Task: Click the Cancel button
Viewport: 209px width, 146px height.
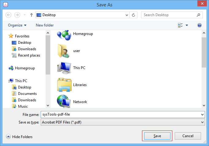Action: coord(188,136)
